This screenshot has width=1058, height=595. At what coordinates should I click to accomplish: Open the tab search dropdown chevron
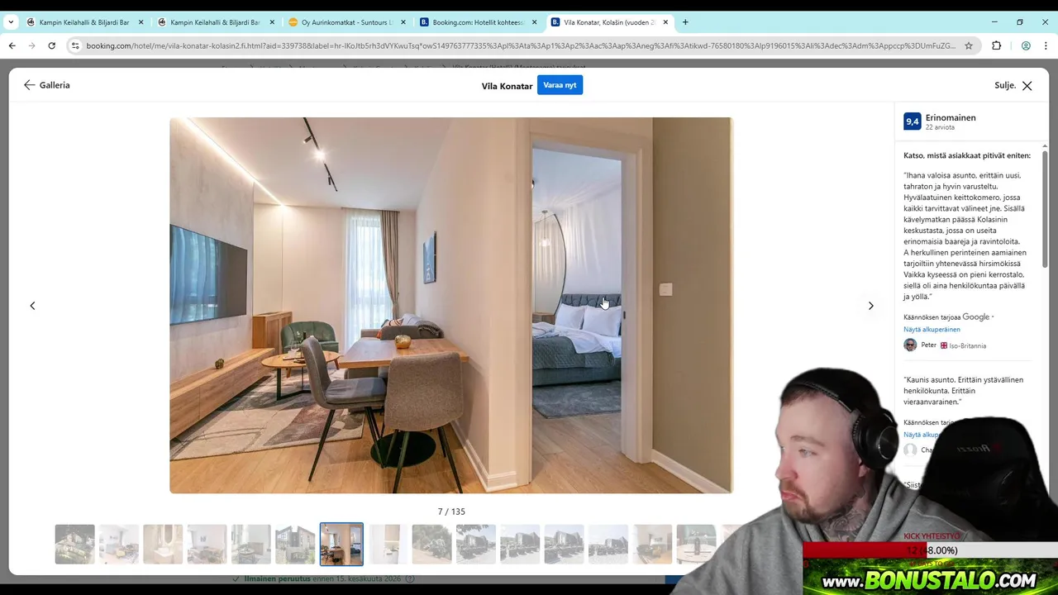click(x=11, y=22)
